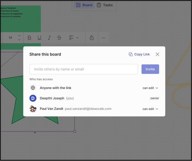192x161 pixels.
Task: Toggle strikethrough text formatting
Action: click(x=59, y=38)
